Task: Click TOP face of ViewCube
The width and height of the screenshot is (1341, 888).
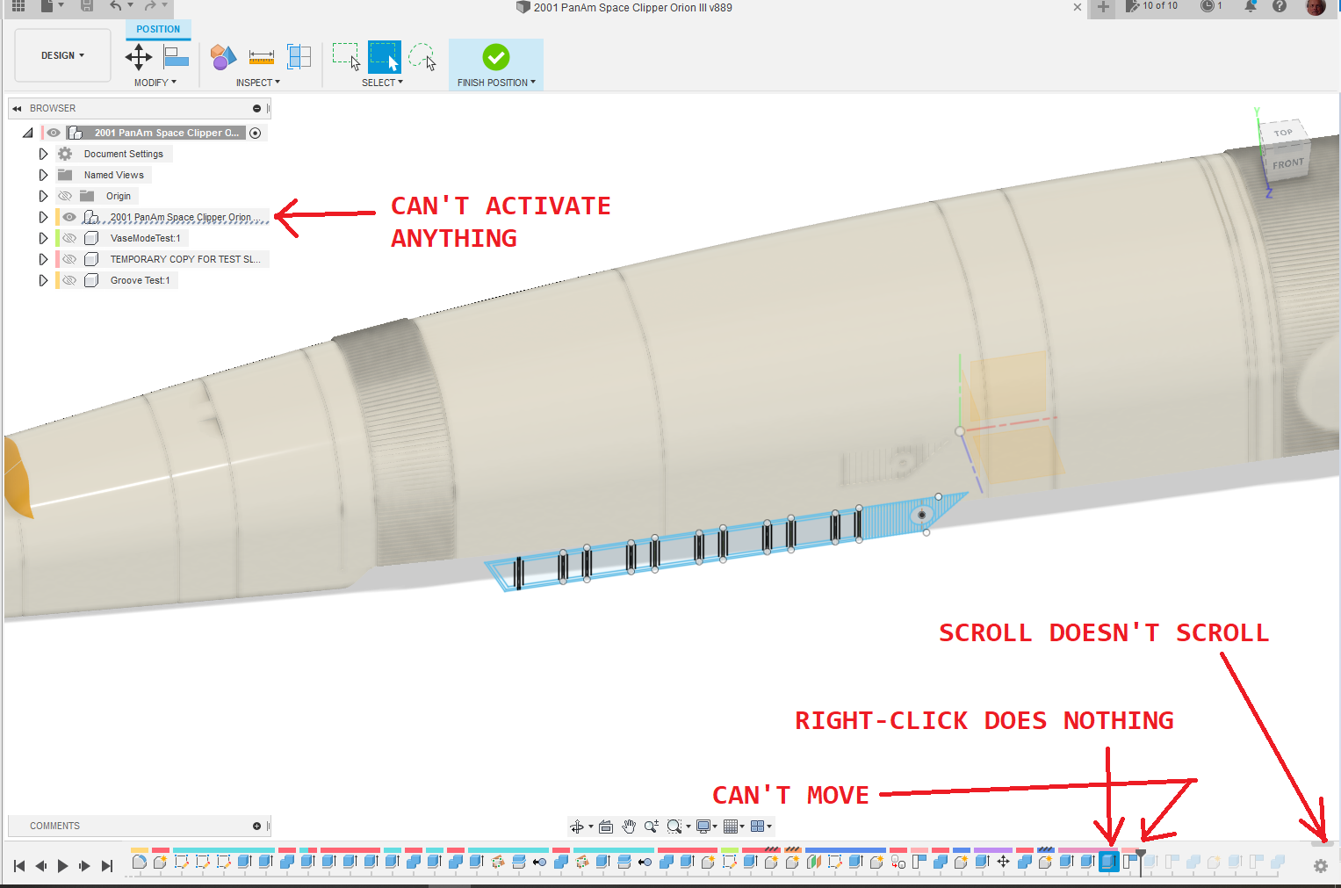Action: pyautogui.click(x=1283, y=134)
